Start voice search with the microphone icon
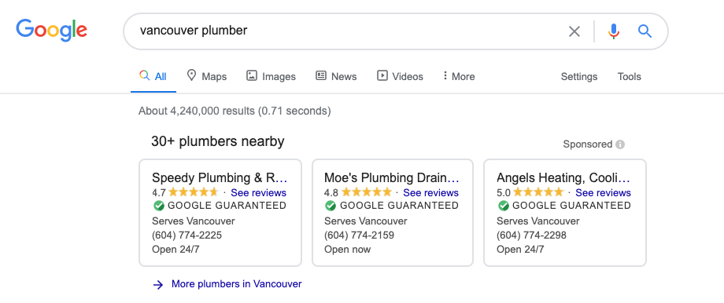 pos(614,31)
